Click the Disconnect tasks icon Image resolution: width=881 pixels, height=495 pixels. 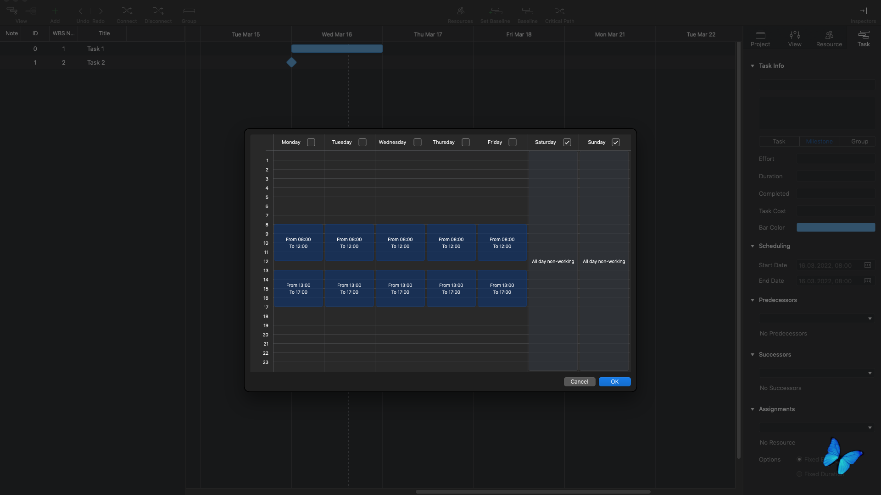pos(158,11)
